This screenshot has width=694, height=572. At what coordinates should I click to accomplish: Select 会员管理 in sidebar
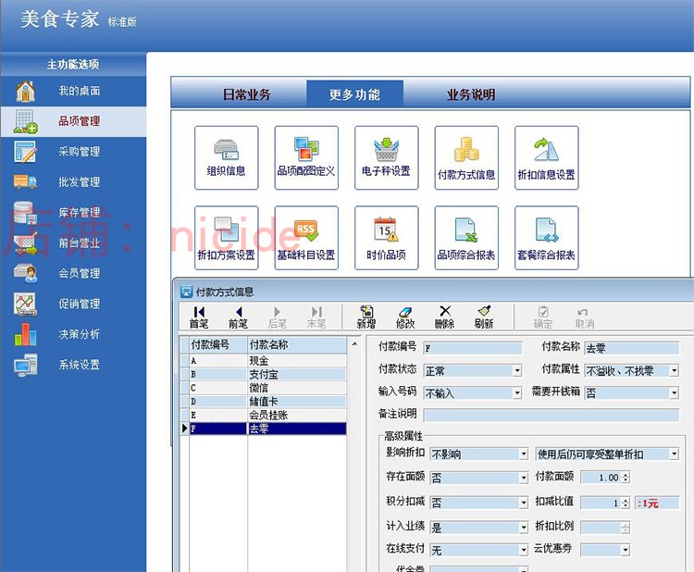coord(79,273)
